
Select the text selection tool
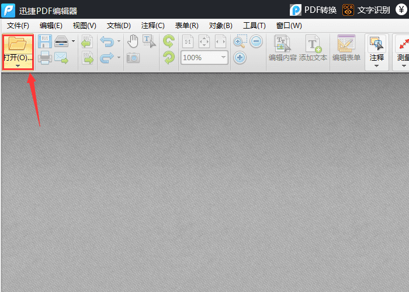coord(149,41)
